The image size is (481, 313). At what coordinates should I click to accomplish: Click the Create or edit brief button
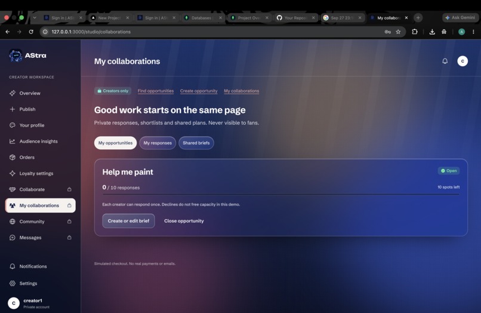coord(128,221)
